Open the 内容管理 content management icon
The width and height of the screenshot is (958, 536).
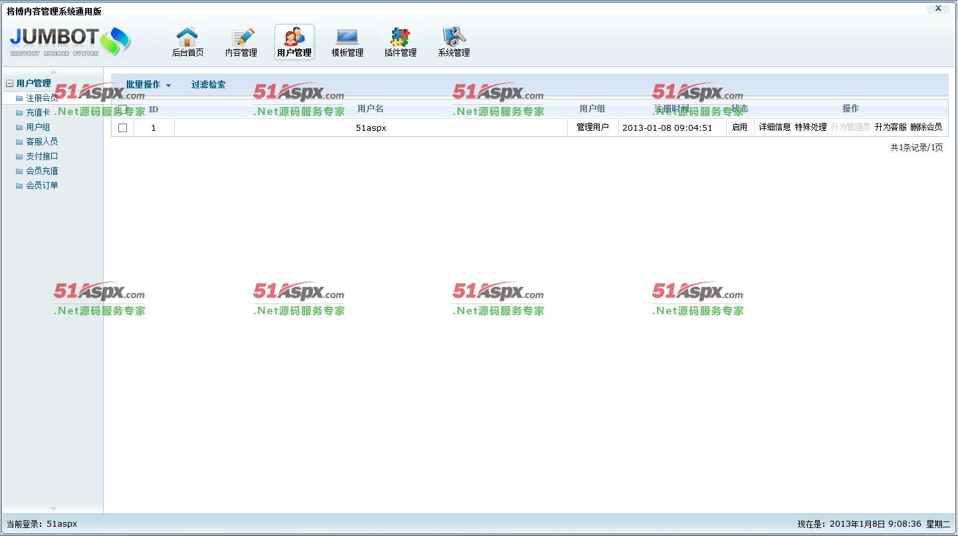click(241, 43)
